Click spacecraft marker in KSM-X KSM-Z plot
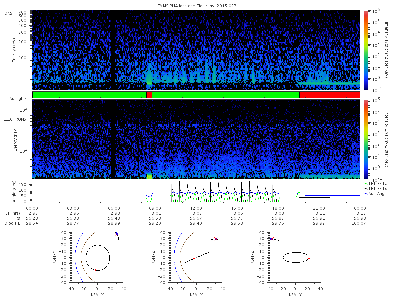Screen dimensions: 400x300 pyautogui.click(x=216, y=239)
